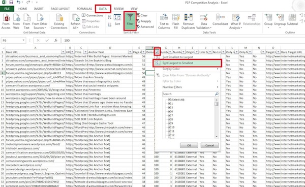
Task: Uncheck value 11 in filter list
Action: pos(169,131)
